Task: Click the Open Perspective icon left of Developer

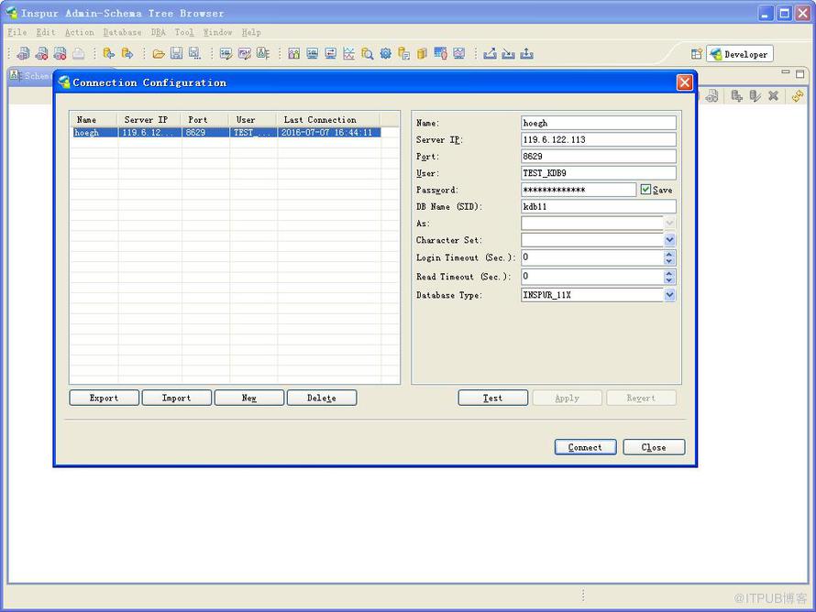Action: point(696,54)
